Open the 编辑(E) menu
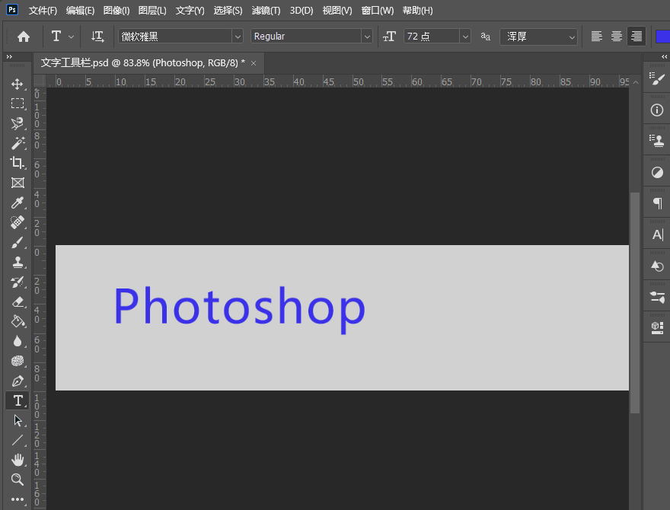The image size is (670, 510). [x=81, y=11]
